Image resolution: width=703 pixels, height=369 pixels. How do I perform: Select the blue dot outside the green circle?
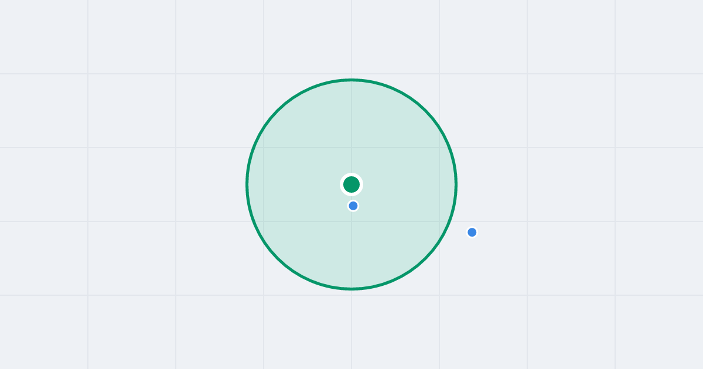[472, 233]
